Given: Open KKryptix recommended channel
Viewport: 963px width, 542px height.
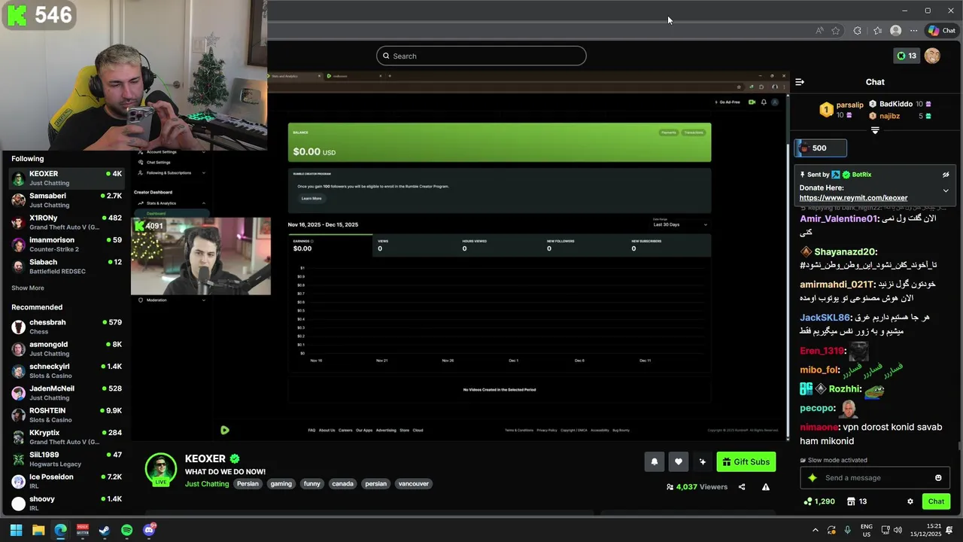Looking at the screenshot, I should (67, 437).
